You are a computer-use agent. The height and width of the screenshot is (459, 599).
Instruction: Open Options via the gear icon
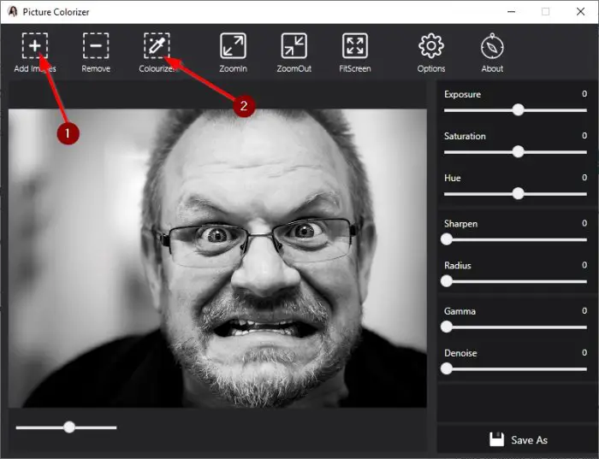(x=431, y=46)
